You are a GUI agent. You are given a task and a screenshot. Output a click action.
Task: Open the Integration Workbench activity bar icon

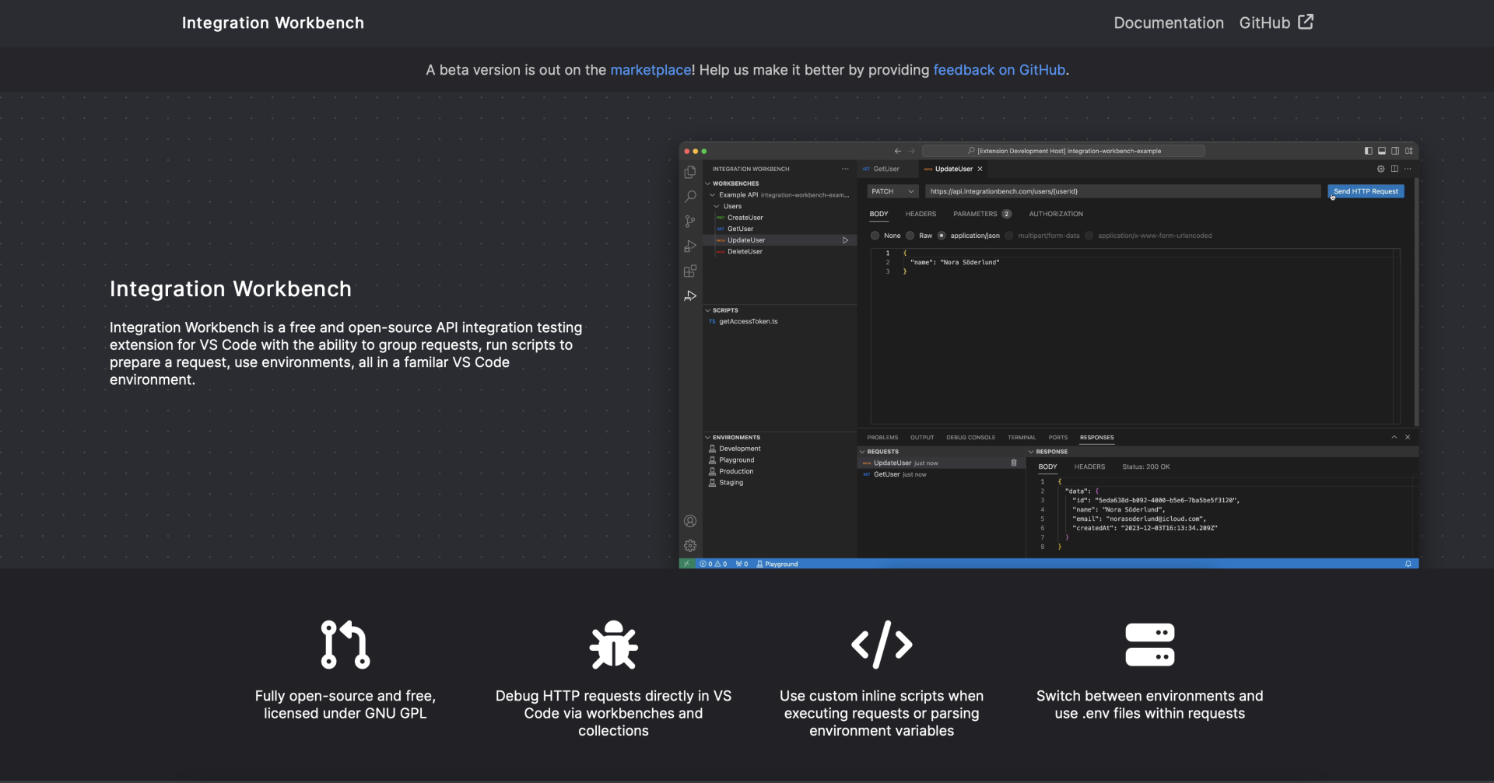click(690, 296)
